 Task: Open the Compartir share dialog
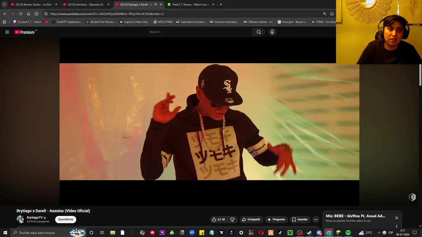pos(251,220)
